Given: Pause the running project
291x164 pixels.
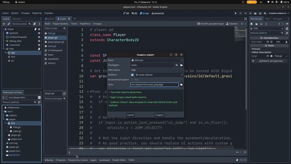Looking at the screenshot, I should click(x=241, y=13).
